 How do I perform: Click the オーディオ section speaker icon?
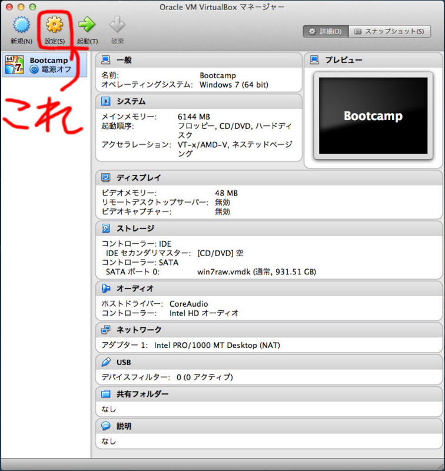coord(106,288)
